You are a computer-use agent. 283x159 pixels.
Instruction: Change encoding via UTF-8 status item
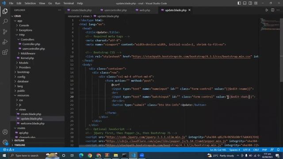[247, 150]
